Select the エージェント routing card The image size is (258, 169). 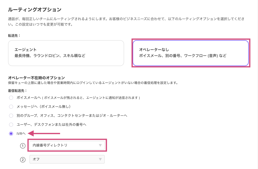66,53
